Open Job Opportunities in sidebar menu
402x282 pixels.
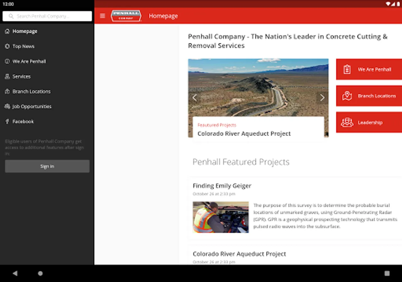pyautogui.click(x=47, y=107)
